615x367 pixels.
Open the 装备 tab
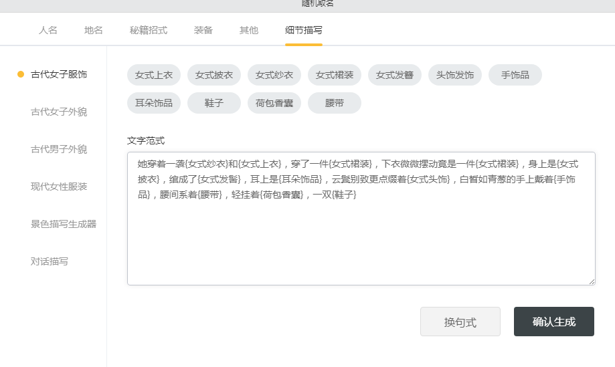click(203, 30)
